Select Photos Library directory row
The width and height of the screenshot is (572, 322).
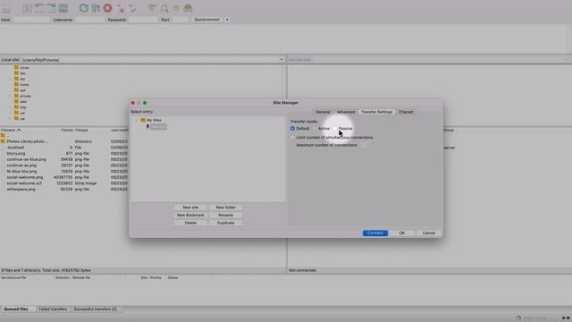63,141
